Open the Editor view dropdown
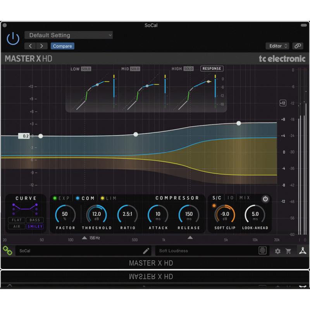310x310 pixels. tap(277, 46)
